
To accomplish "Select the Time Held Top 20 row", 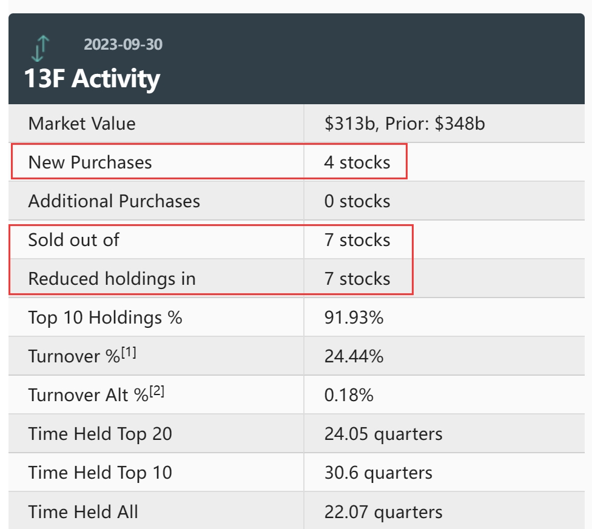I will click(x=297, y=434).
